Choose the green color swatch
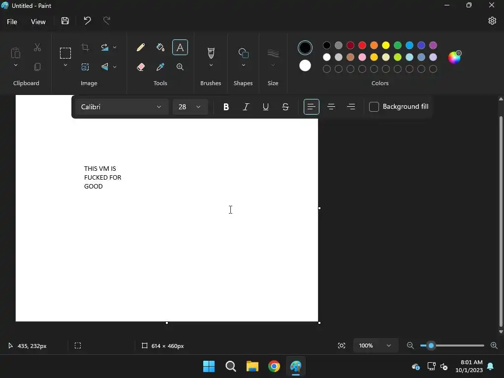 coord(398,45)
